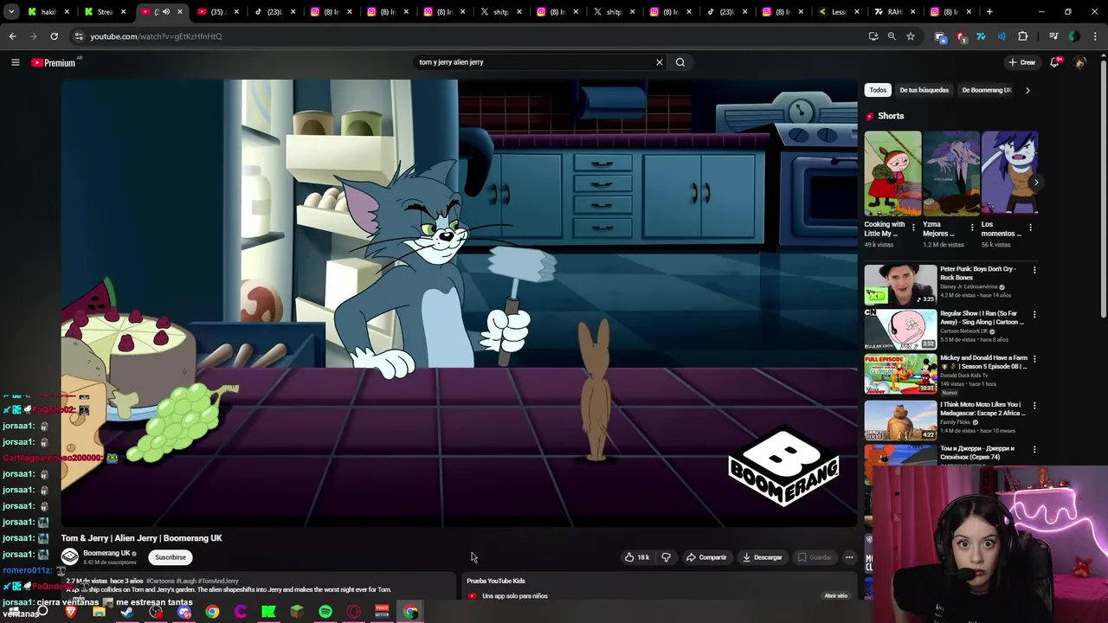Open options for Los momentos short
Viewport: 1108px width, 623px height.
point(1029,228)
